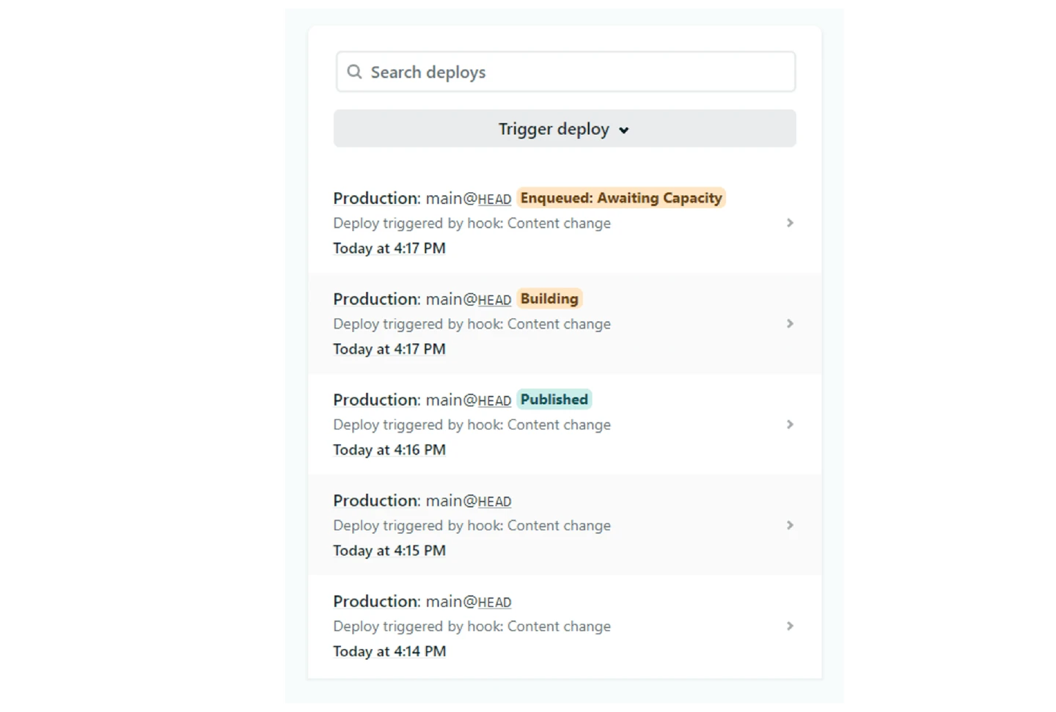Select the deploy from Today at 4:14 PM
Viewport: 1056px width, 712px height.
pyautogui.click(x=389, y=652)
